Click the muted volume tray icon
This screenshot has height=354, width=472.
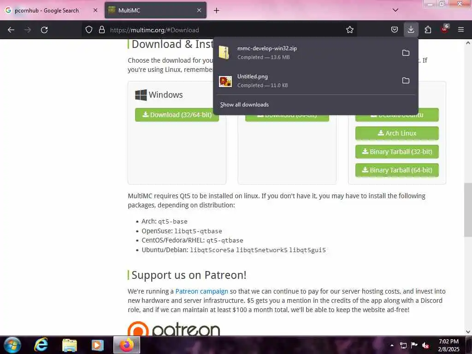click(x=425, y=345)
